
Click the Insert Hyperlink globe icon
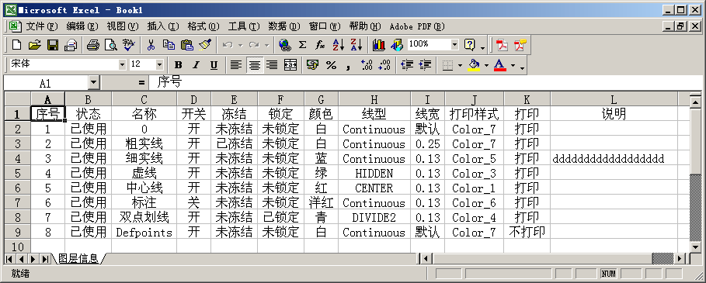284,44
